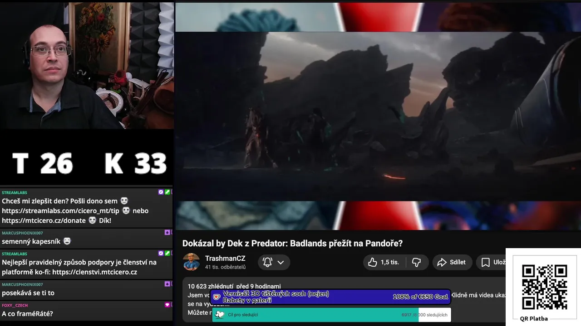This screenshot has width=581, height=326.
Task: Click the QR payment code image
Action: click(x=544, y=287)
